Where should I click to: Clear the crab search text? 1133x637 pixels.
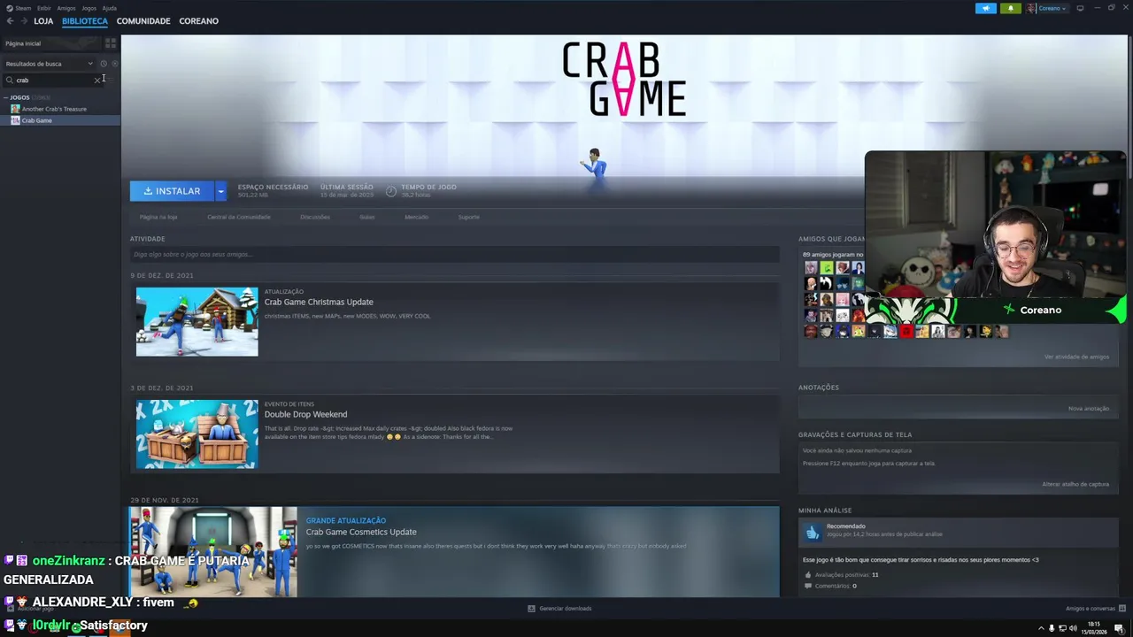coord(97,81)
